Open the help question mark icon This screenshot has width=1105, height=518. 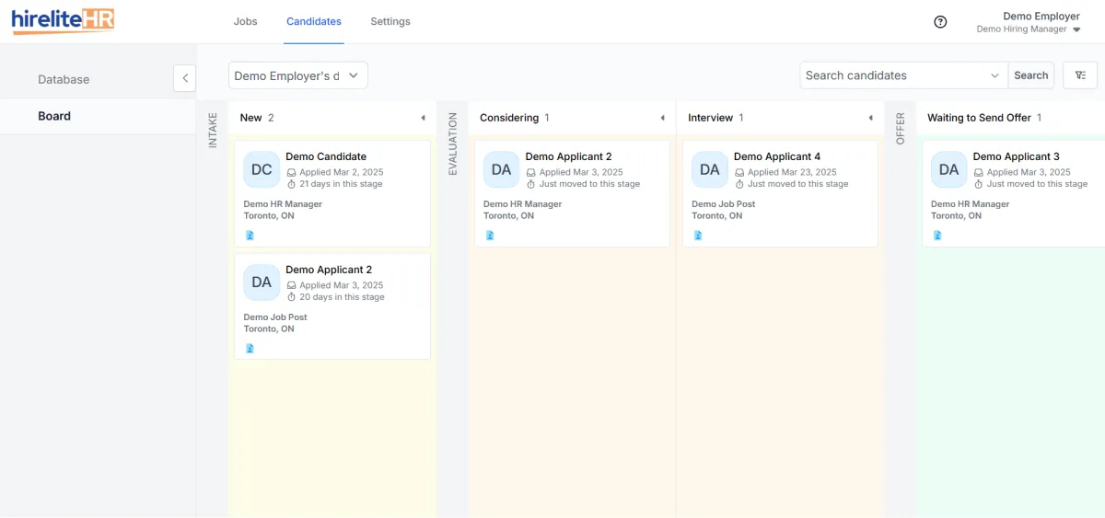pyautogui.click(x=940, y=22)
